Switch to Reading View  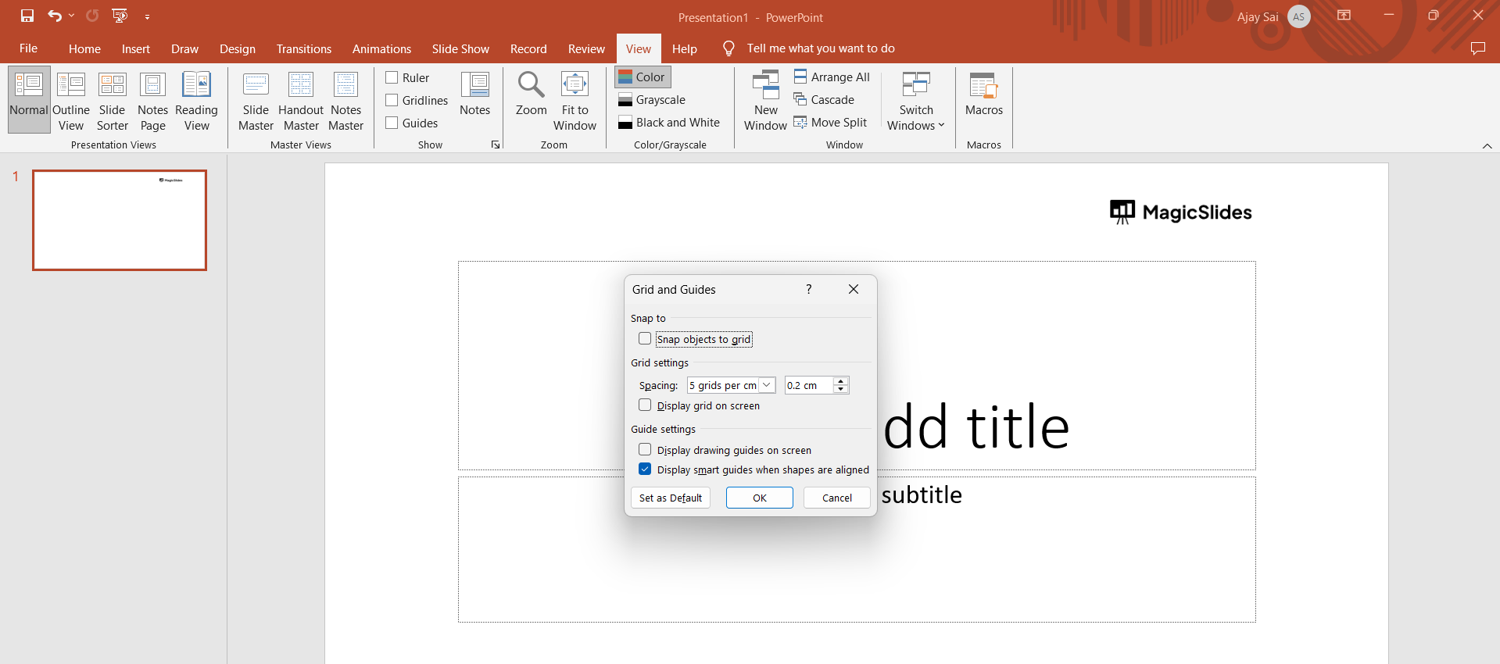(x=196, y=100)
